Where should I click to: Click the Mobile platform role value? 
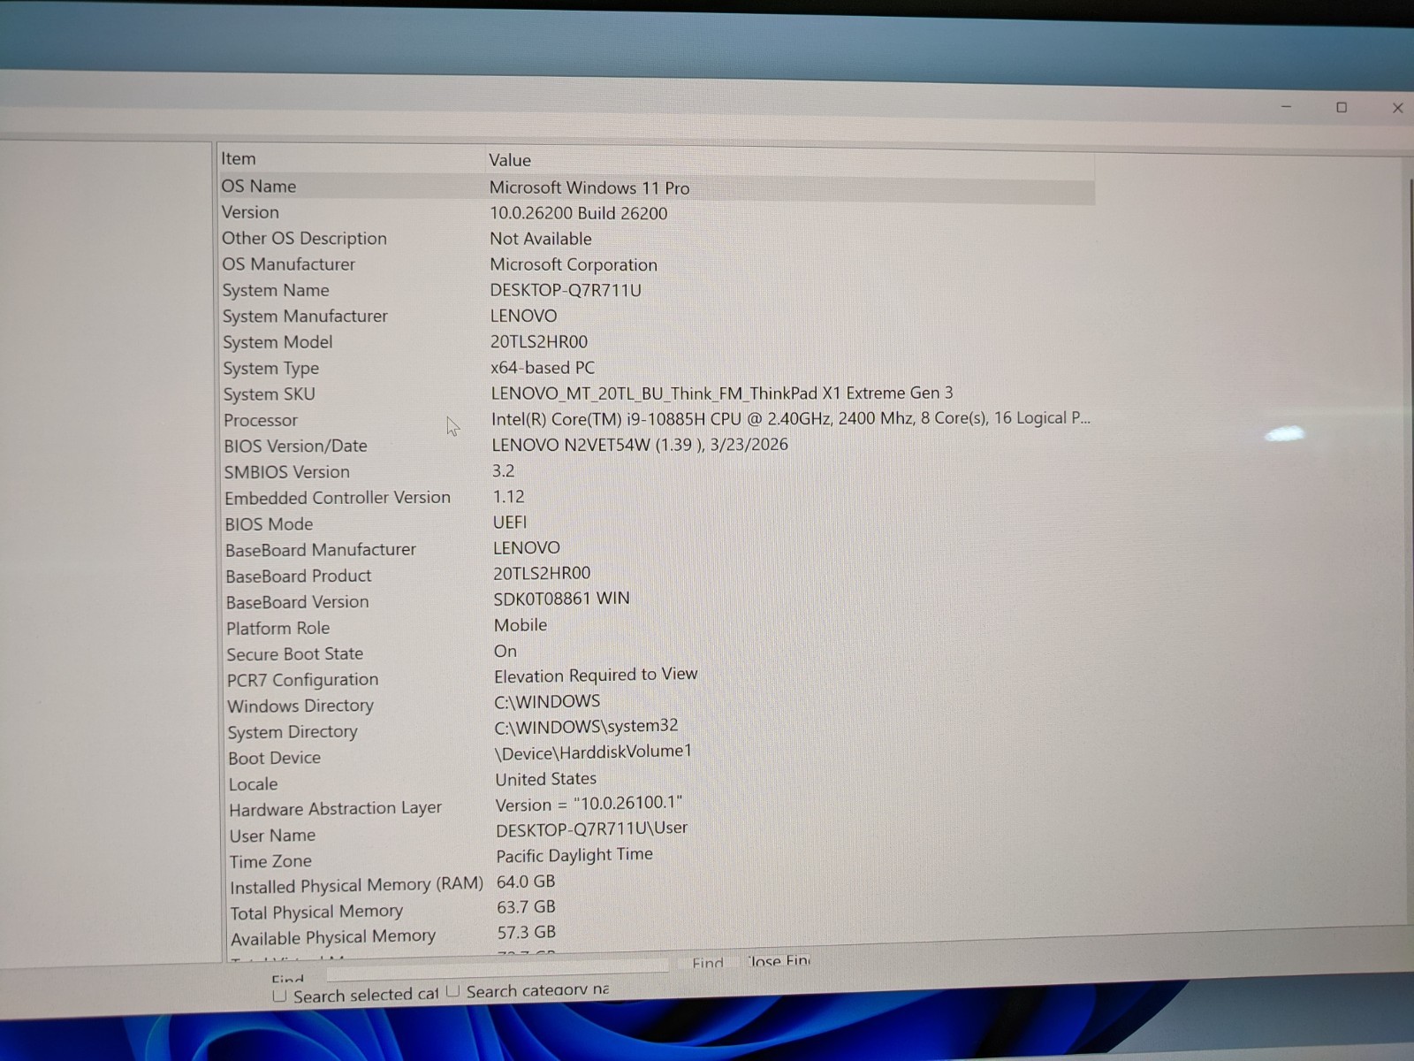tap(521, 625)
